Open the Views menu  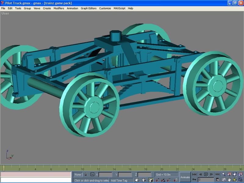click(x=37, y=9)
